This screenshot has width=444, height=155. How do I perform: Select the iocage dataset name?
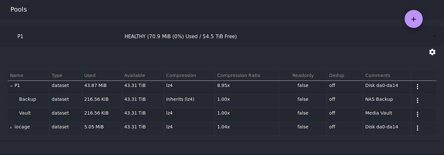[x=22, y=127]
